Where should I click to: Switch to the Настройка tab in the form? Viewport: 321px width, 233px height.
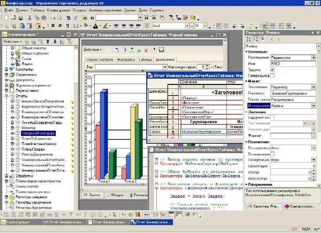pos(126,60)
